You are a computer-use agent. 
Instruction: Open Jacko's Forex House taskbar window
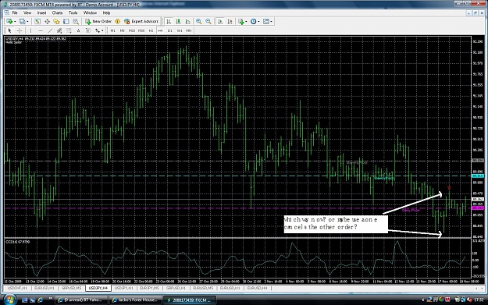[x=135, y=300]
